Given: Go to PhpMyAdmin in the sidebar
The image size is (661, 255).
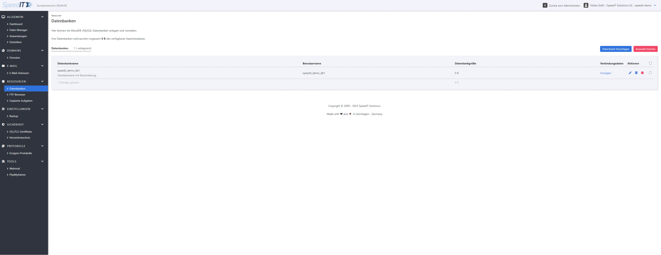Looking at the screenshot, I should 18,175.
